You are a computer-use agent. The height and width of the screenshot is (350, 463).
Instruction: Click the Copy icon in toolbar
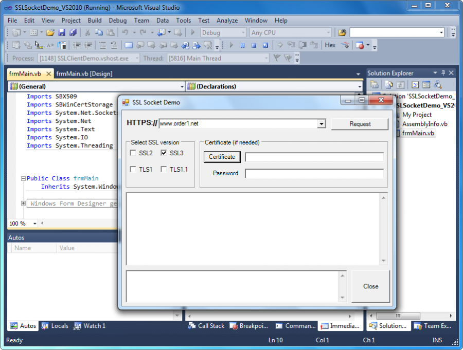tap(99, 32)
